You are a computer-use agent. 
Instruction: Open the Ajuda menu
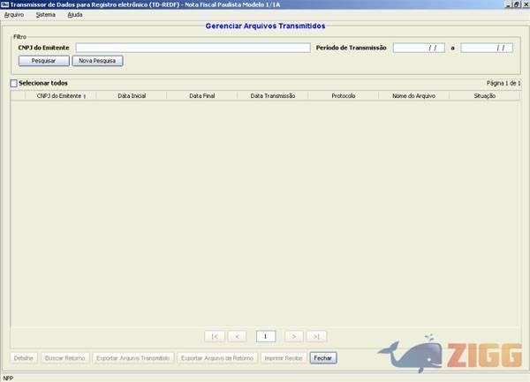click(x=75, y=15)
